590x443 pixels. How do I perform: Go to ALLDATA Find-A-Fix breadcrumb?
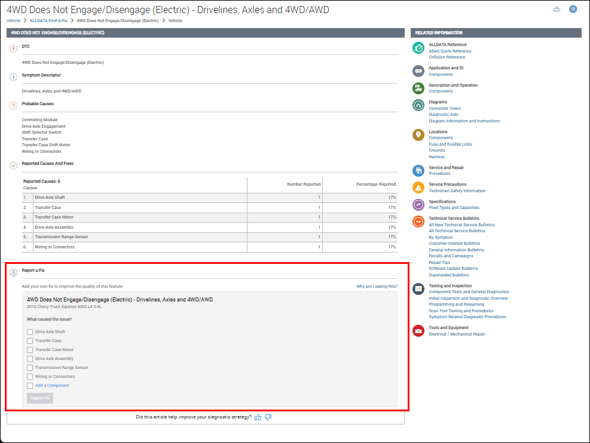tap(48, 21)
